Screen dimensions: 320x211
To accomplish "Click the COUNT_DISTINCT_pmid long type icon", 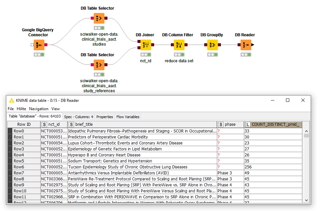I will [248, 124].
